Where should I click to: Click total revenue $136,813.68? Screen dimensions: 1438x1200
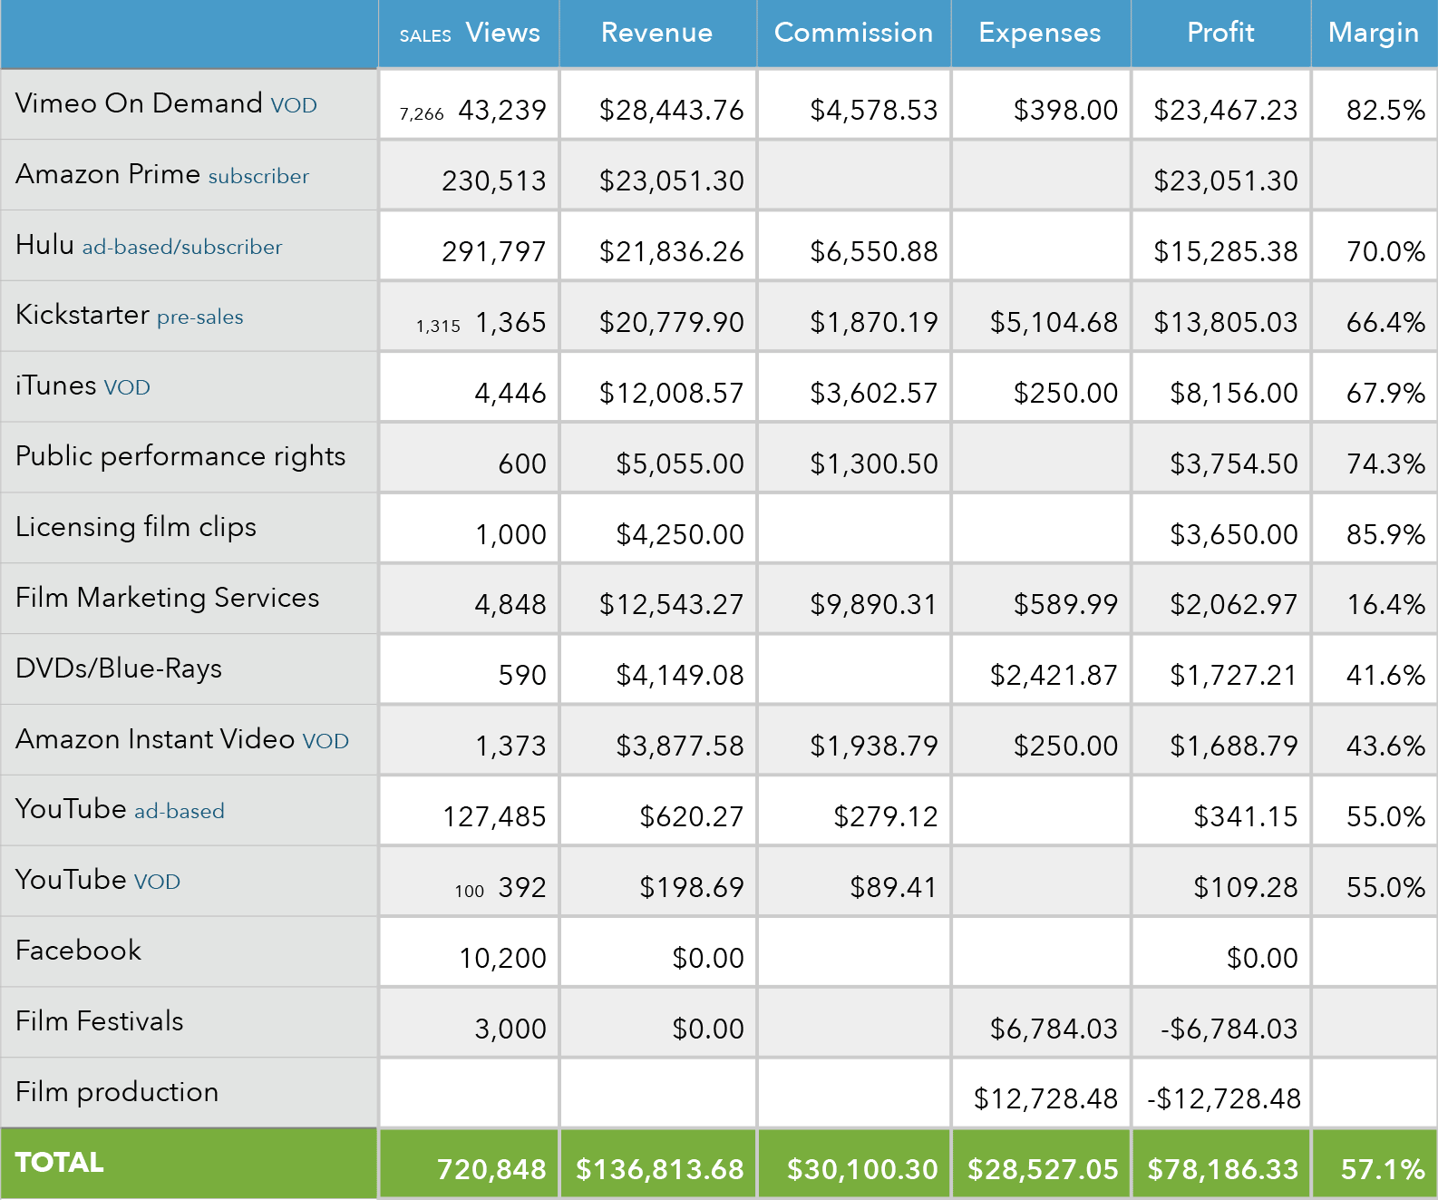click(x=658, y=1165)
